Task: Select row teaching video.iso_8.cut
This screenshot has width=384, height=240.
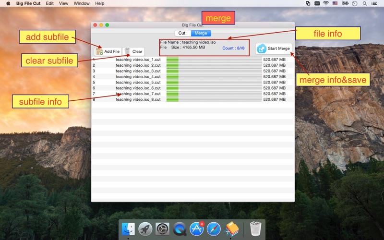Action: tap(192, 99)
